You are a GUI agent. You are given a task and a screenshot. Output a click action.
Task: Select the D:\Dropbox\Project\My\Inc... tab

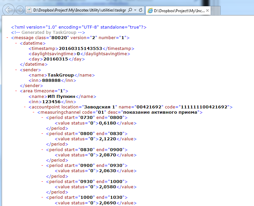[178, 11]
